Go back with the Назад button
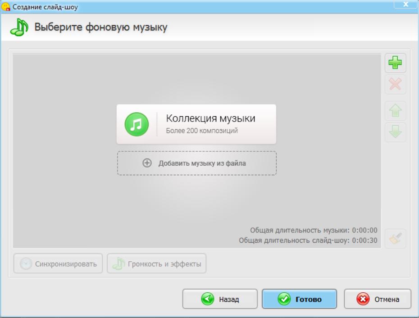This screenshot has height=318, width=419. [219, 299]
